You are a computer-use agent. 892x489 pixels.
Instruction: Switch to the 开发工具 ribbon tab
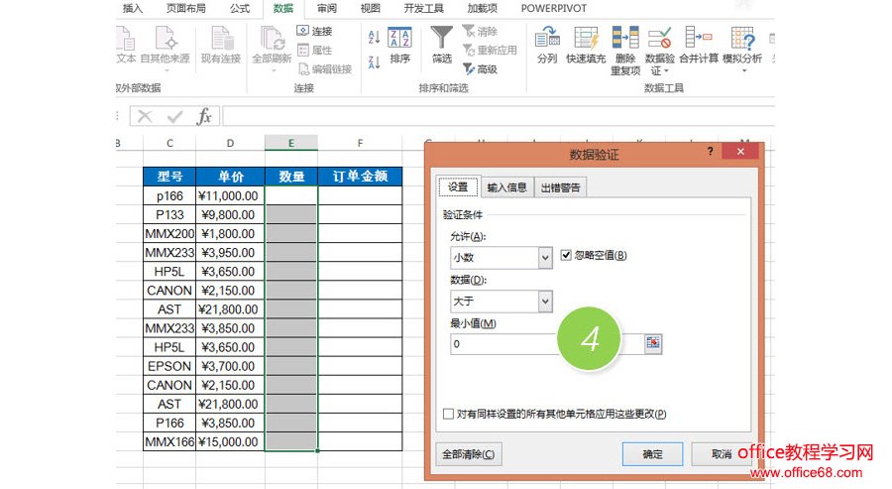point(424,8)
